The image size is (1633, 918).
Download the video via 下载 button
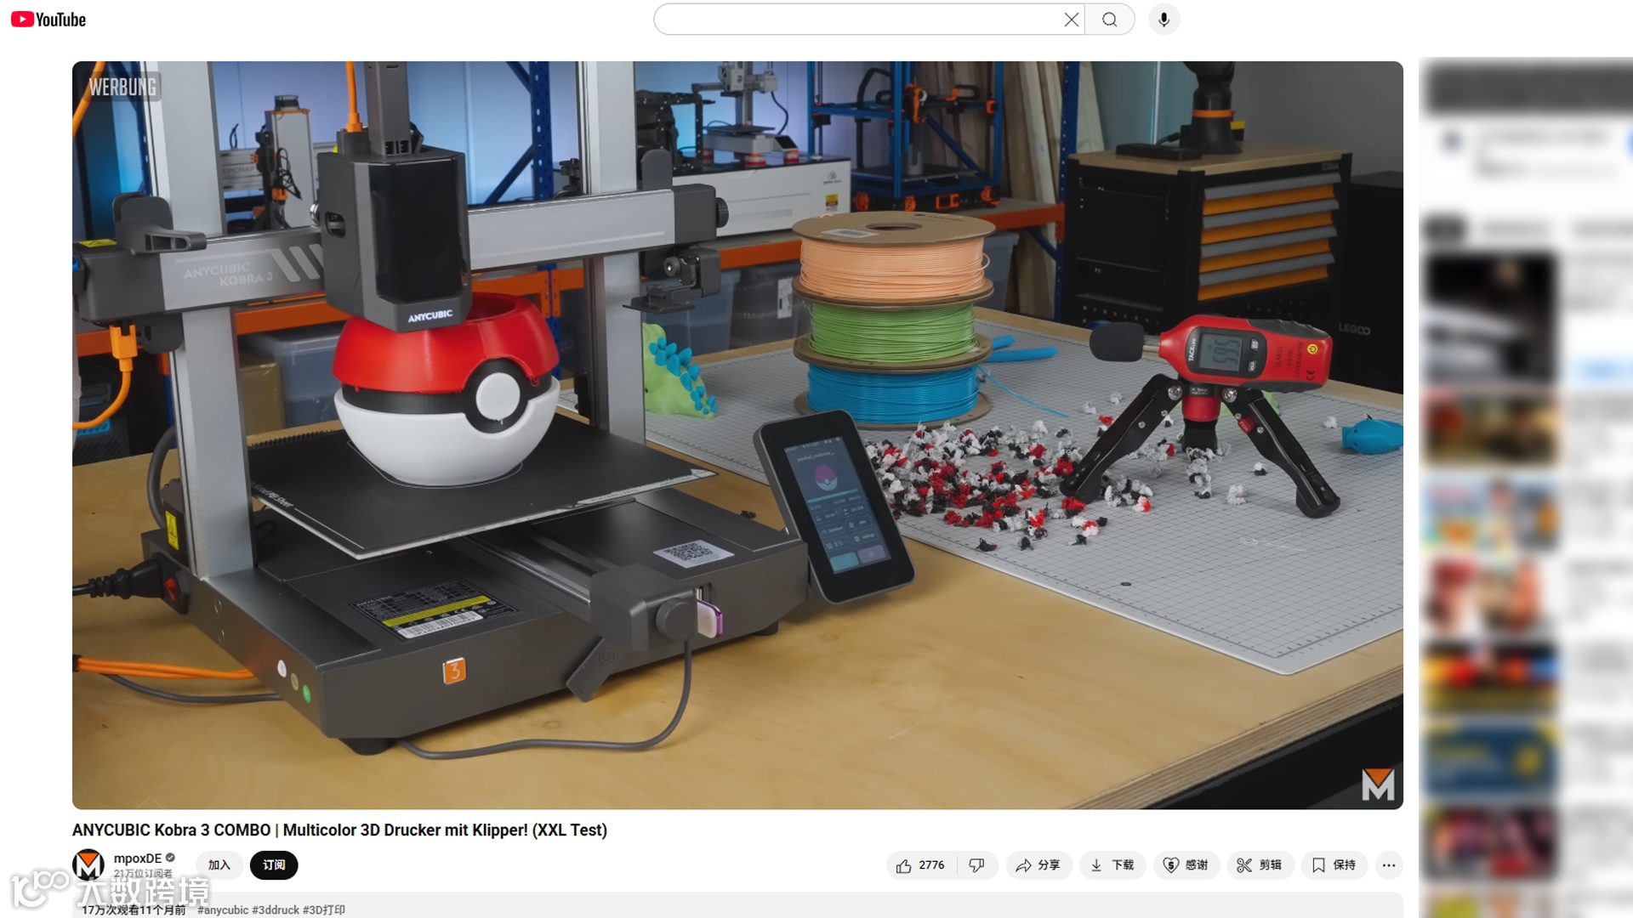click(1112, 865)
